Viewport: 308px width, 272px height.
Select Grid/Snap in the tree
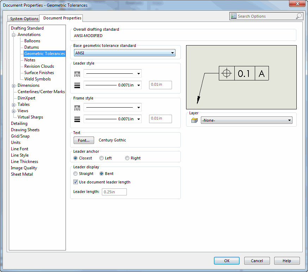click(x=20, y=136)
